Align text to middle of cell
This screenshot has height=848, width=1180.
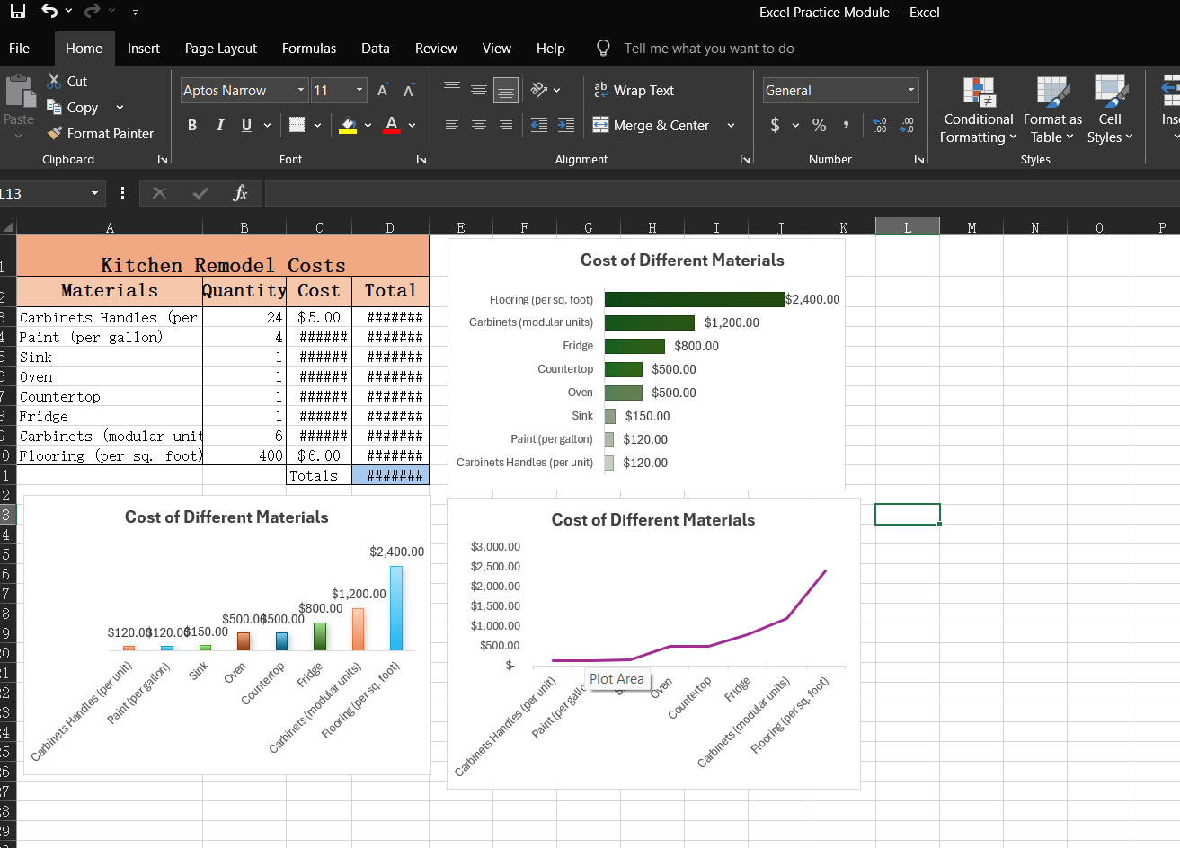tap(479, 90)
